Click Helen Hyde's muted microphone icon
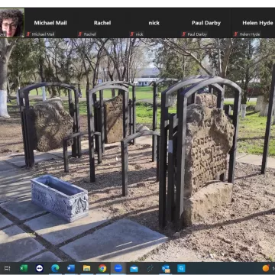 236,34
